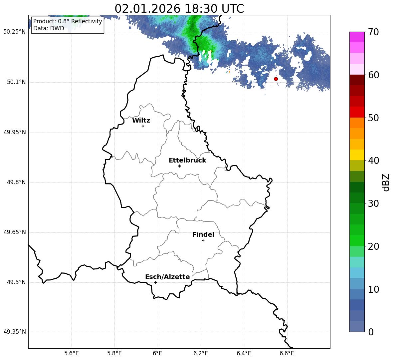This screenshot has height=360, width=394.
Task: Click the Ettelbruck station cross marker
Action: point(179,166)
